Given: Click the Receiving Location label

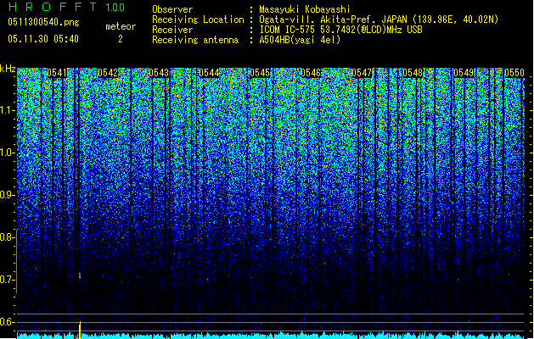Looking at the screenshot, I should point(198,19).
